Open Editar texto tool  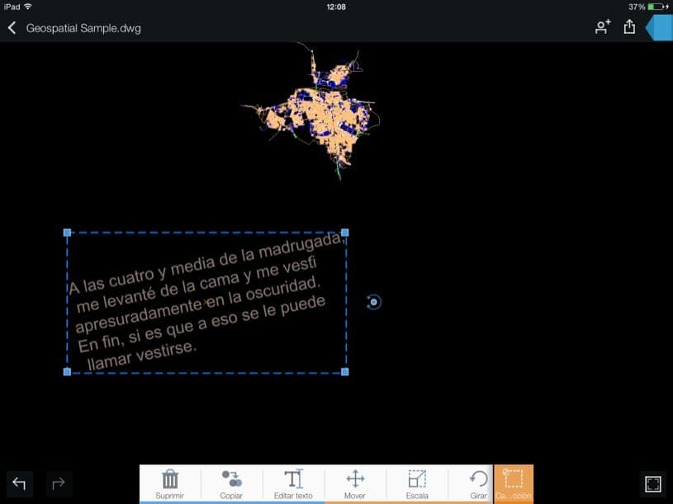point(293,483)
